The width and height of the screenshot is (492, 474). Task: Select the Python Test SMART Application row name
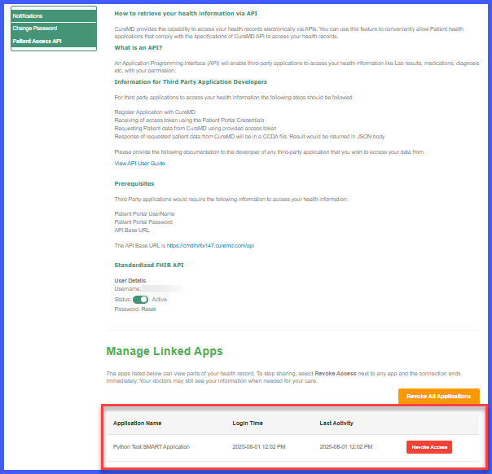pos(152,446)
